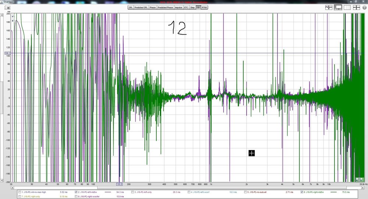Uncheck the J16-PC-left-midtw trace checkbox
Screen dimensions: 368x199
(x=76, y=192)
